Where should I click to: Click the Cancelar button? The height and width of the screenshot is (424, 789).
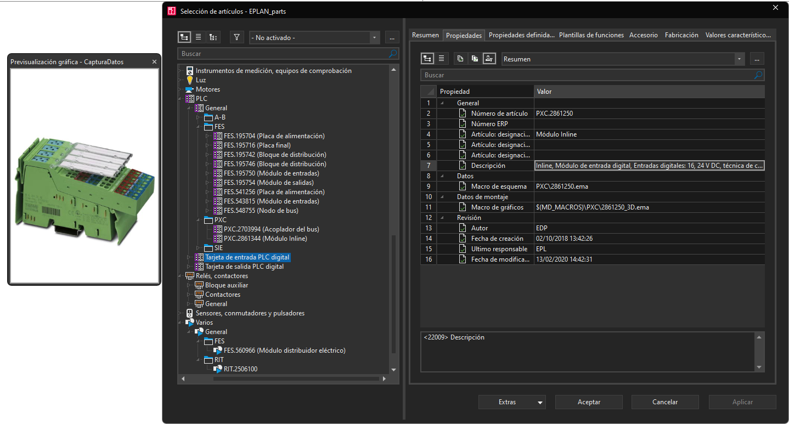pyautogui.click(x=665, y=402)
